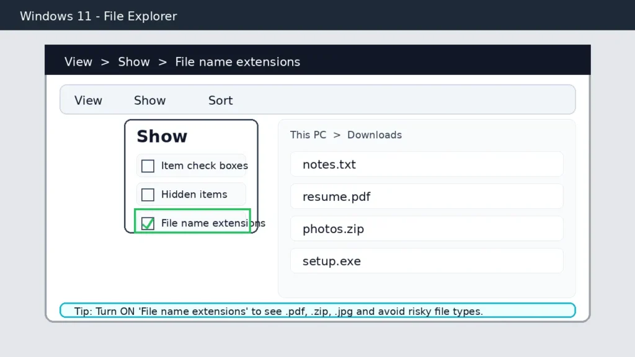Open the View menu

88,100
